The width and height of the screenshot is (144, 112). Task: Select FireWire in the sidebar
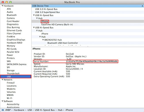tap(11, 37)
